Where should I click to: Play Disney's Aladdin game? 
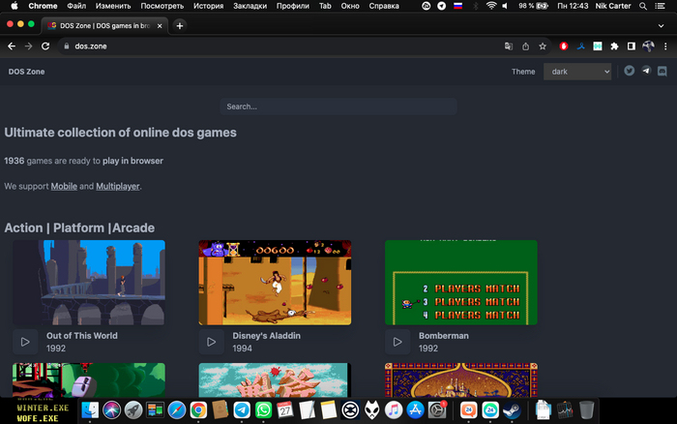[x=211, y=342]
